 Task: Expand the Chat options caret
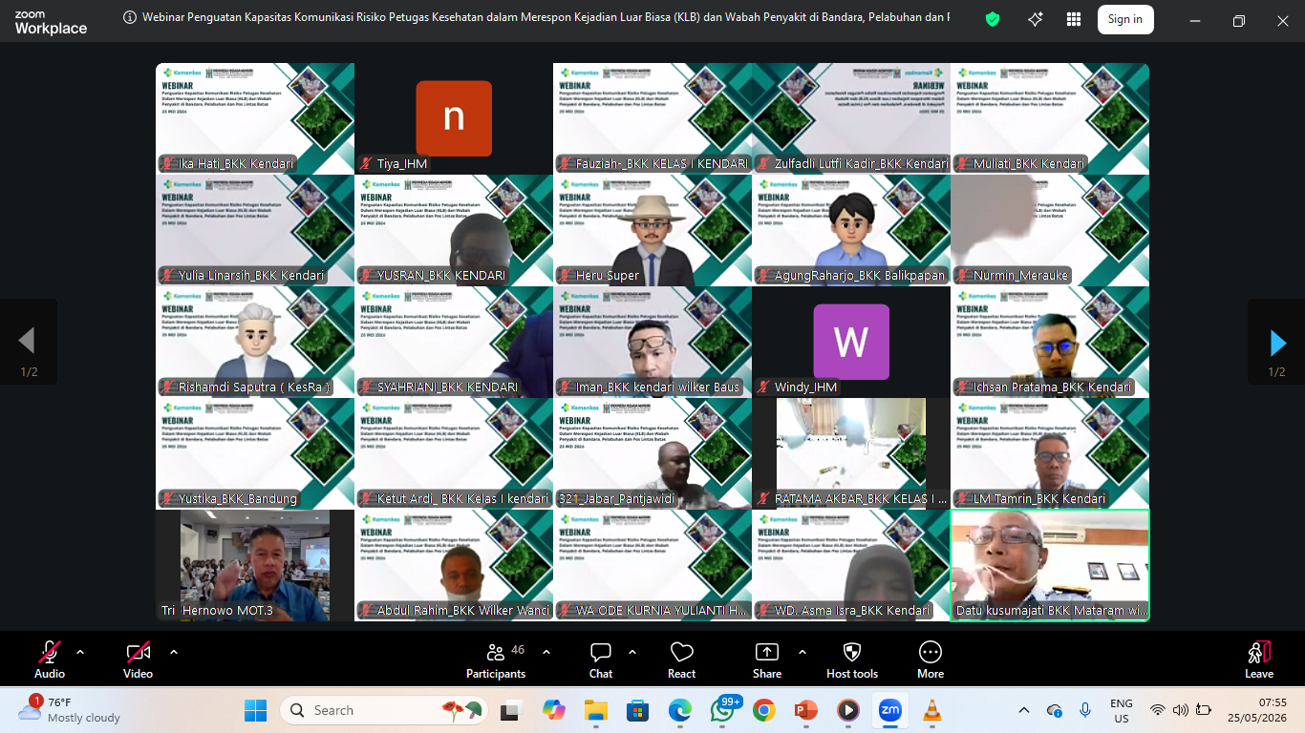(x=632, y=652)
